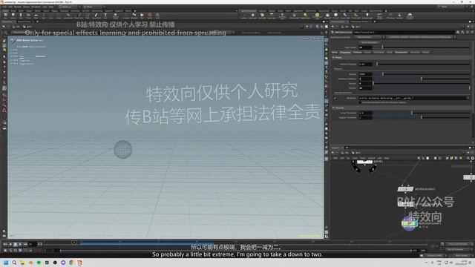Adjust the Linear Threshold slider
This screenshot has width=475, height=267.
click(422, 113)
